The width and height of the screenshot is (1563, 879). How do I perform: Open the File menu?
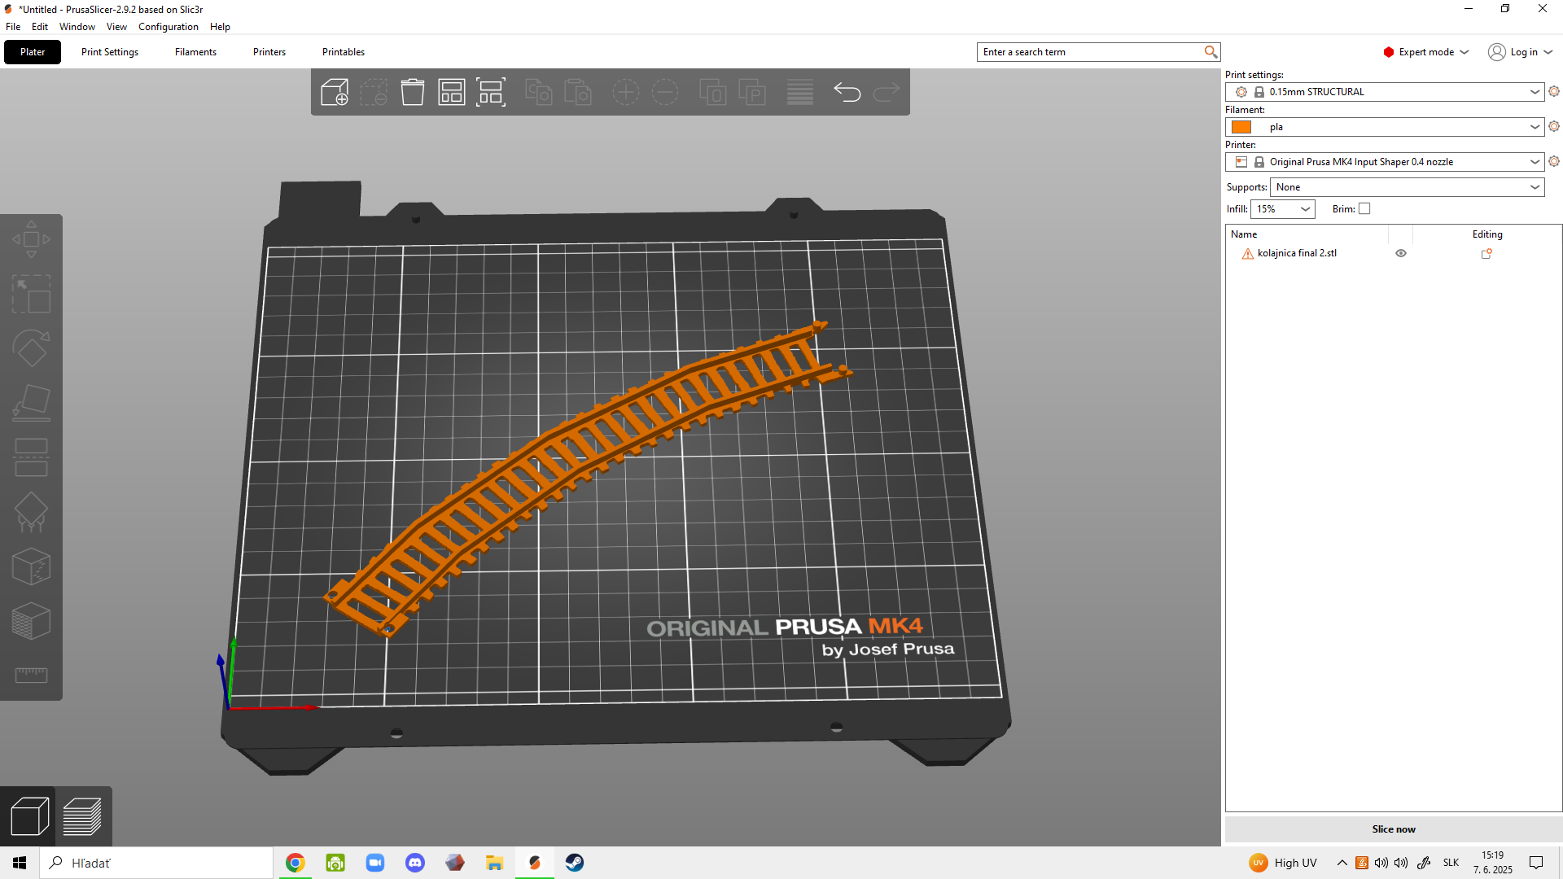[13, 27]
